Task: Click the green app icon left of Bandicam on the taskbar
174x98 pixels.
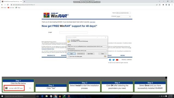Action: pyautogui.click(x=64, y=96)
